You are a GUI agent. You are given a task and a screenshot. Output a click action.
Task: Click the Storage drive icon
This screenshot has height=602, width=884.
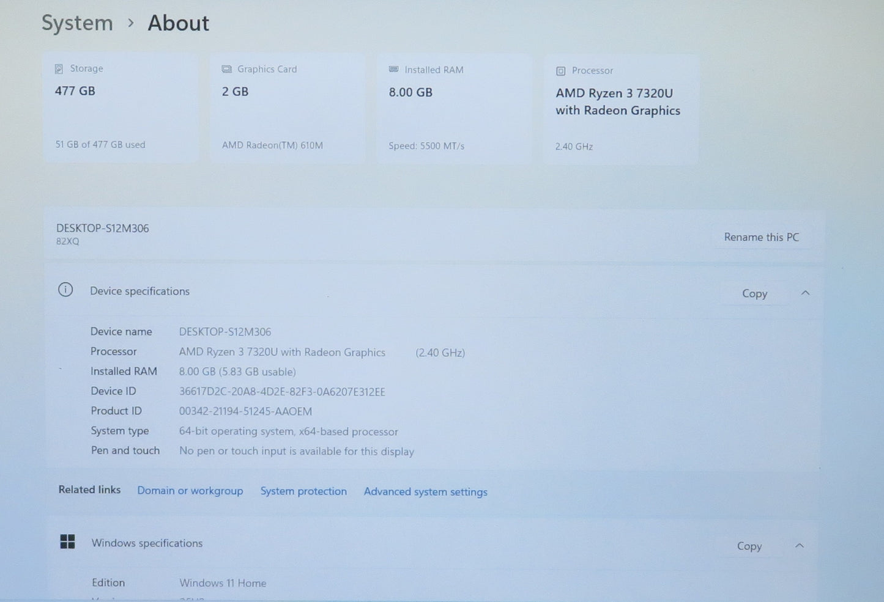click(x=59, y=69)
